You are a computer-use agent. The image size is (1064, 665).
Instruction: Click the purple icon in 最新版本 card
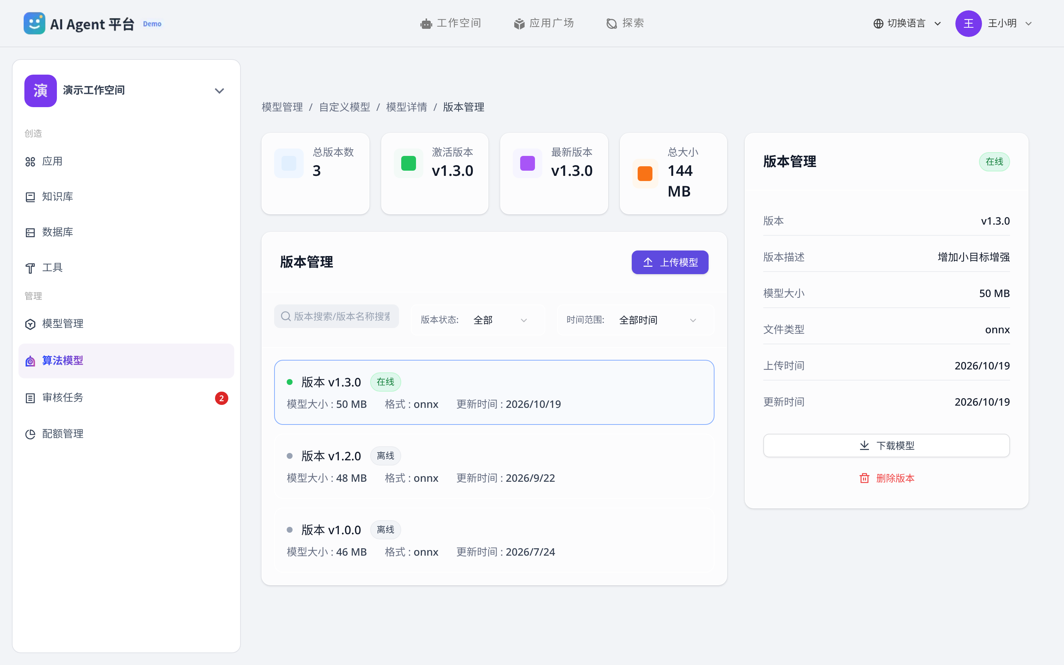click(x=528, y=163)
